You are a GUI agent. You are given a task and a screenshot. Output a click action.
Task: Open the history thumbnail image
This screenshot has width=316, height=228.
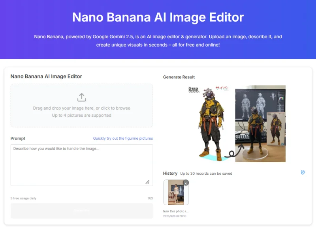coord(176,192)
